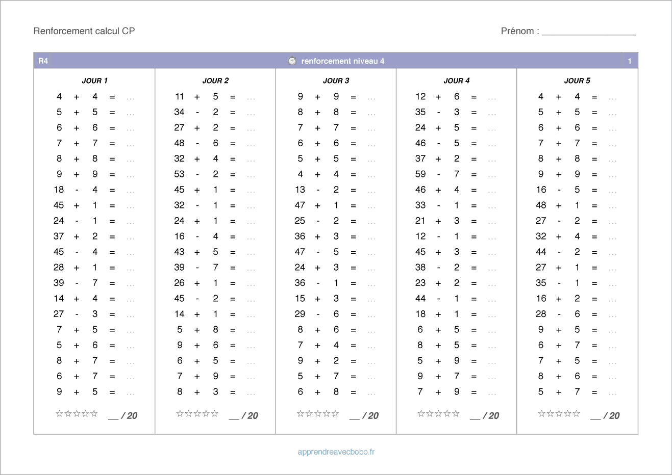This screenshot has width=672, height=475.
Task: Click the JOUR 5 score blank before /20
Action: (595, 417)
